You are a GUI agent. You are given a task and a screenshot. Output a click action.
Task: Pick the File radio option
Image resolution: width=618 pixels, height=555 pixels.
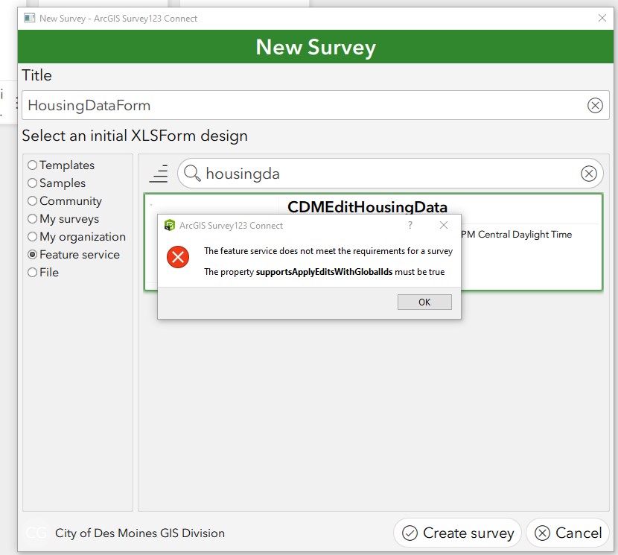coord(32,273)
